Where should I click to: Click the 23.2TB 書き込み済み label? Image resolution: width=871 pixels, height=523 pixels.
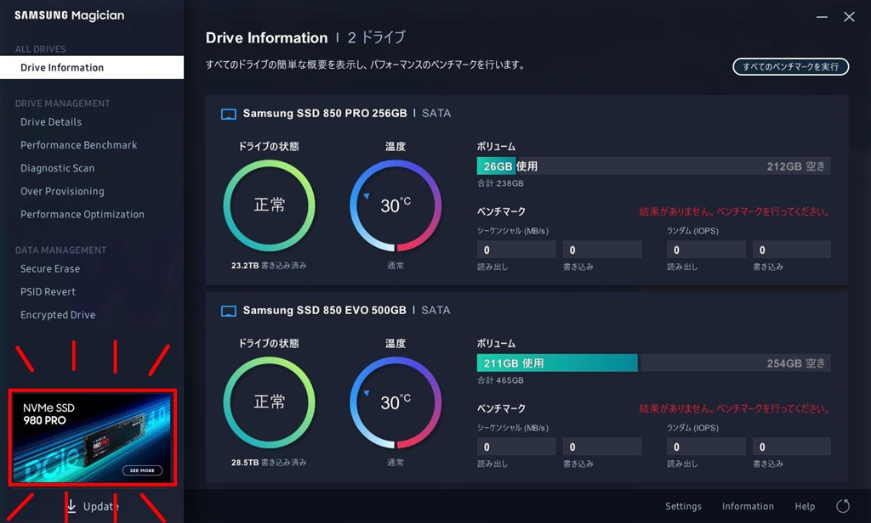(x=269, y=266)
